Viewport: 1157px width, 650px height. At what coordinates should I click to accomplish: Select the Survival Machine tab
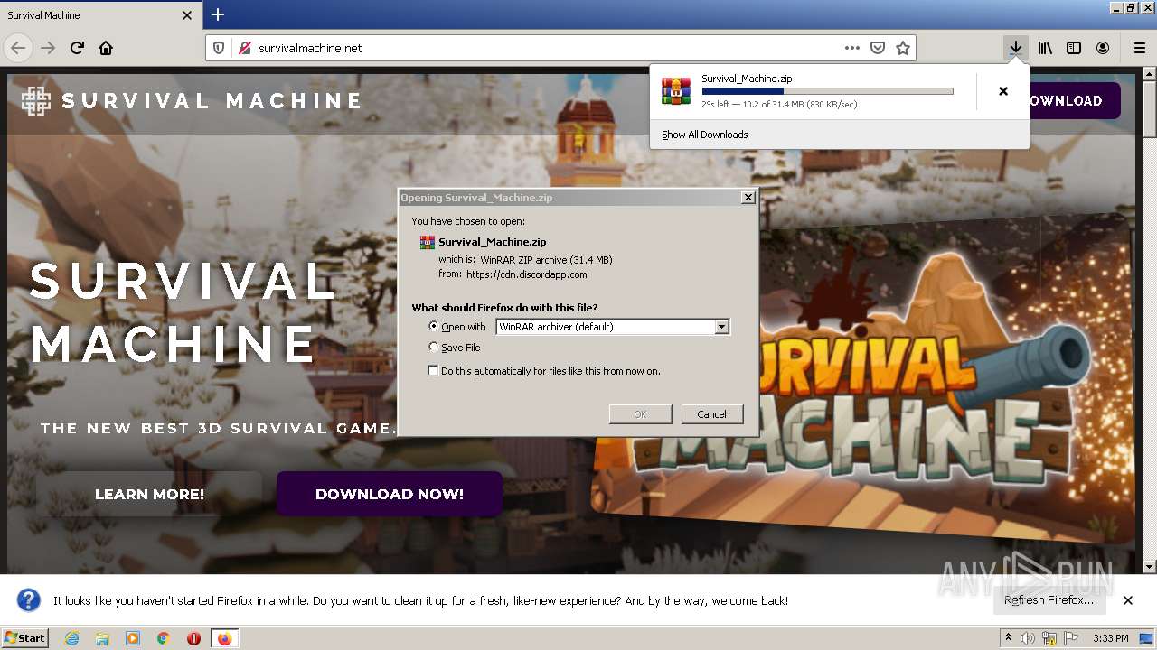click(x=99, y=15)
